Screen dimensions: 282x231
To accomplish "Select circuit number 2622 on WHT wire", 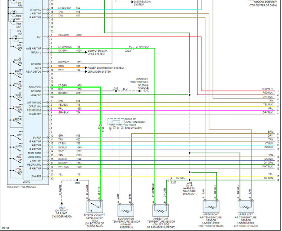I will (x=79, y=151).
